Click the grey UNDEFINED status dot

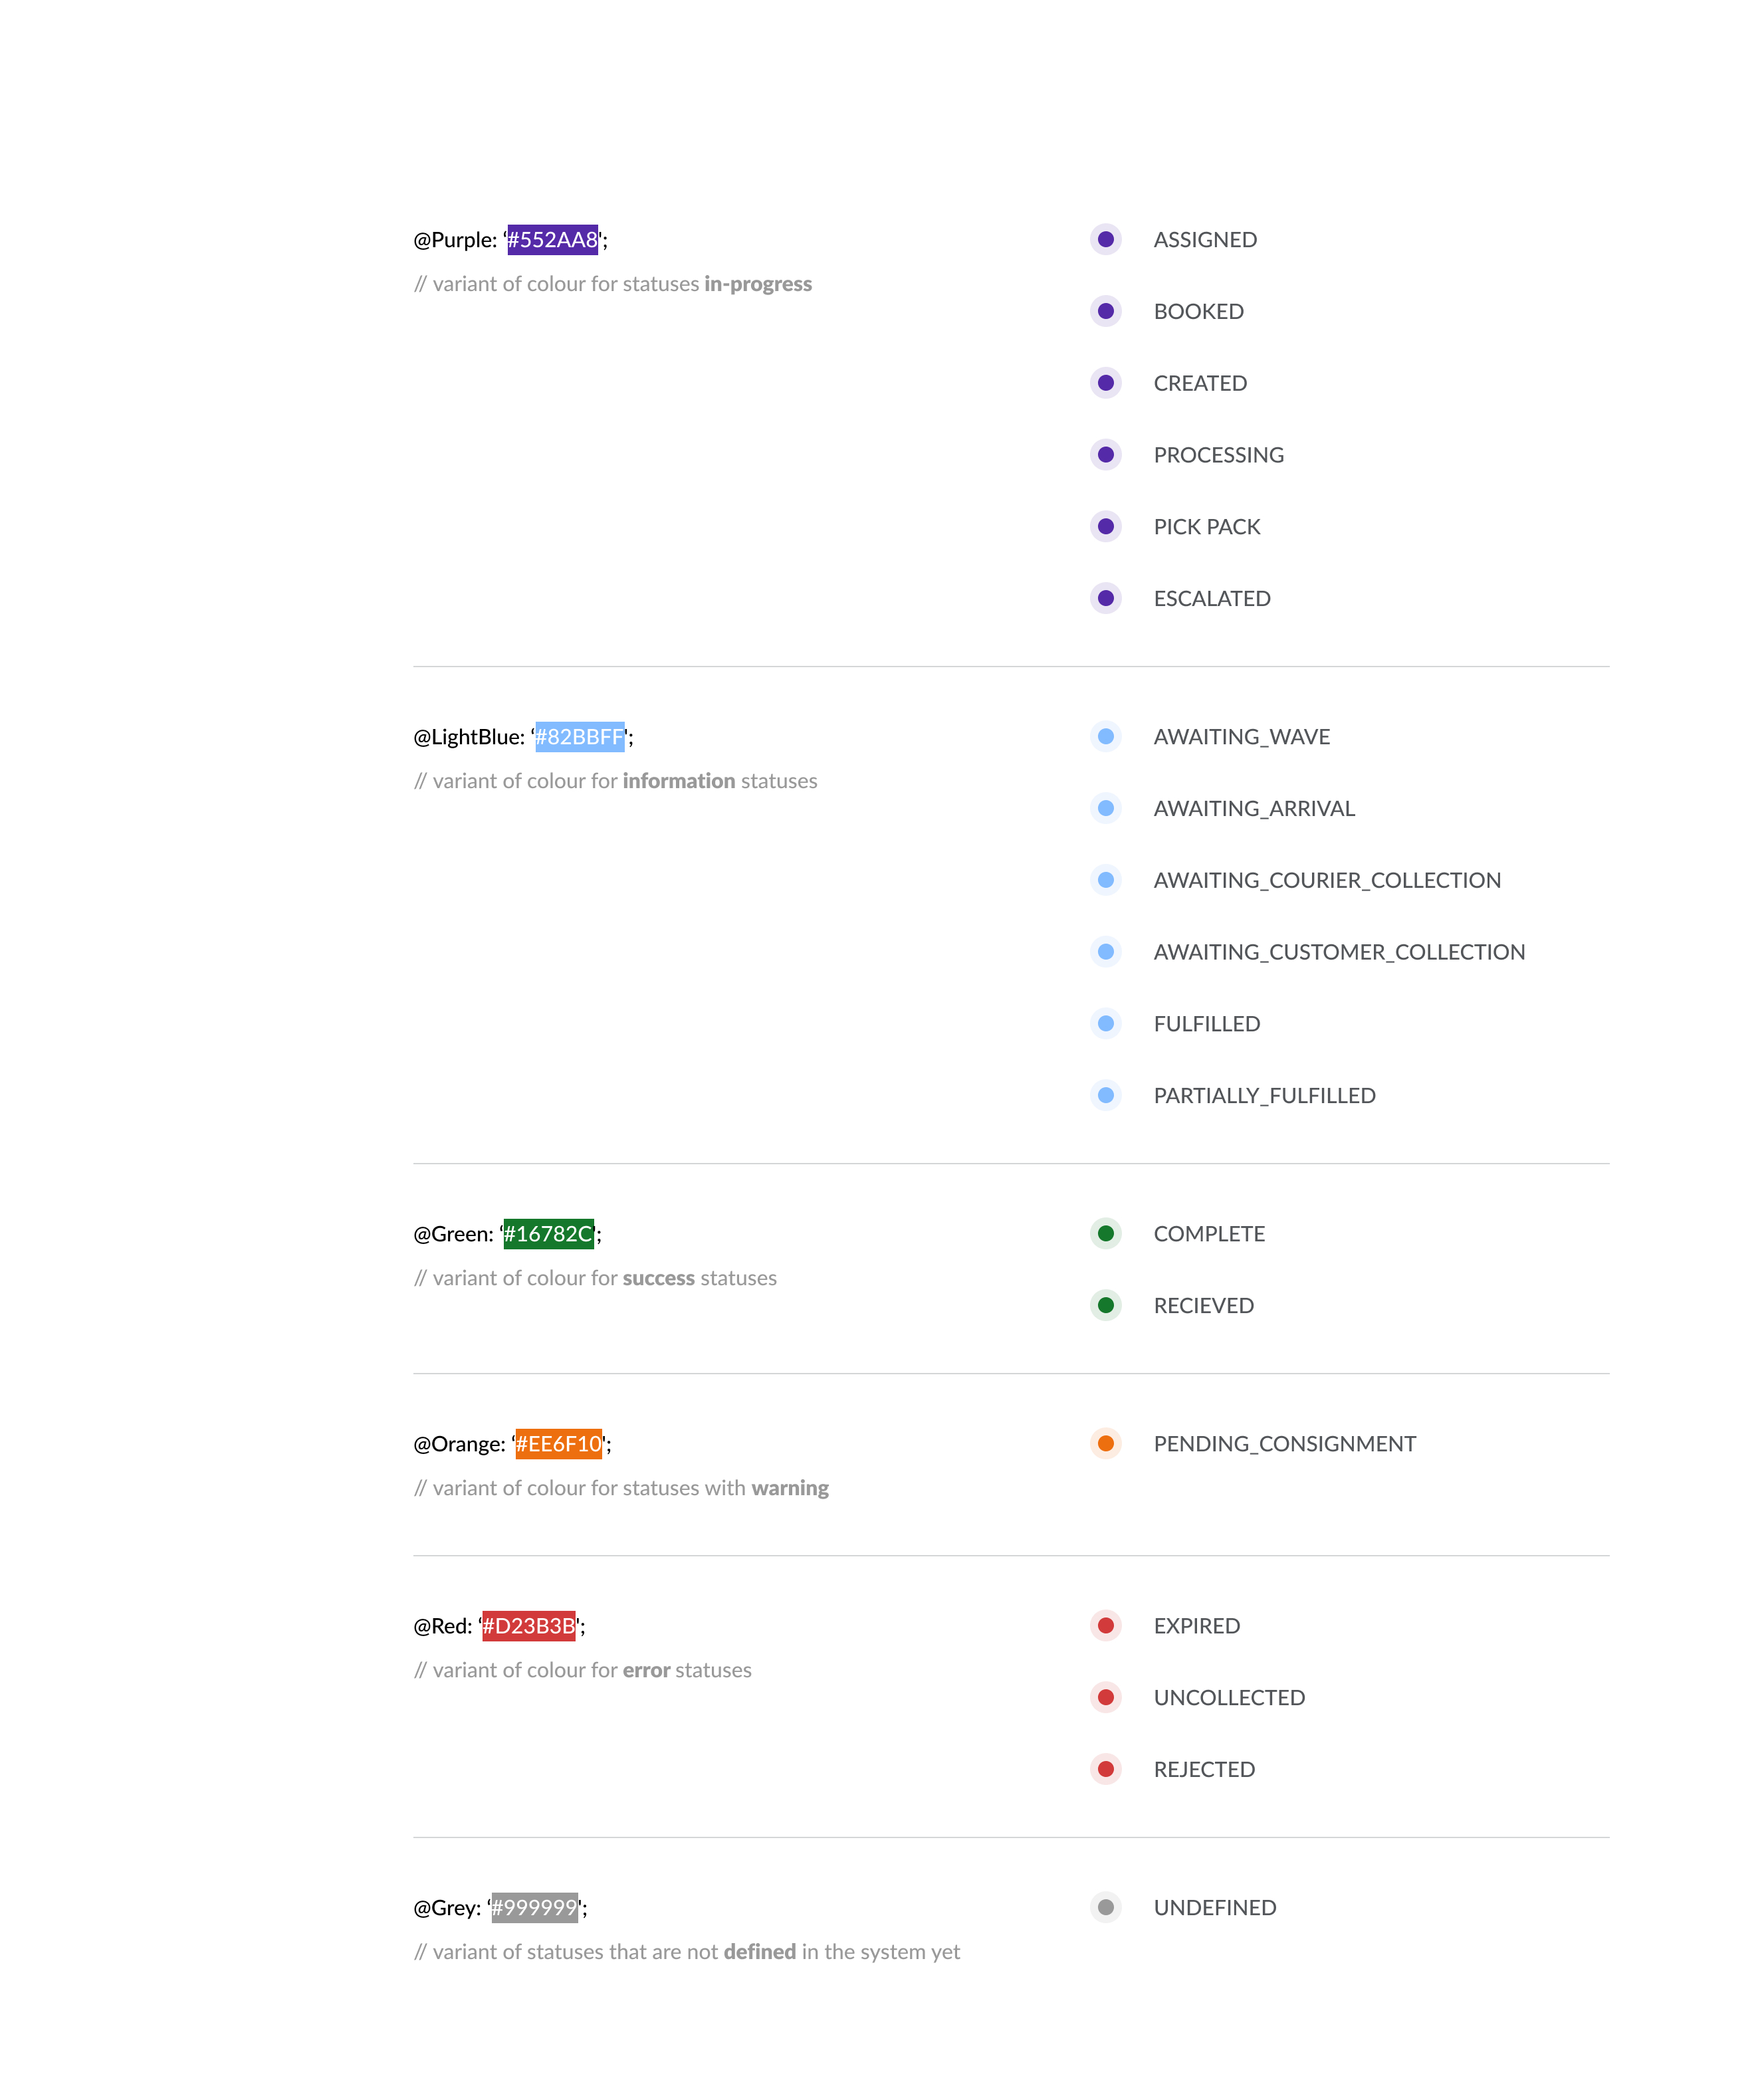click(1105, 1907)
